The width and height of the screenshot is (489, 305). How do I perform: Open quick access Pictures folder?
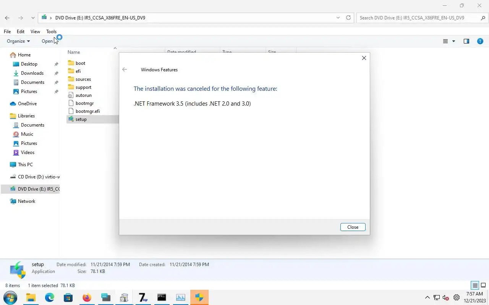(29, 91)
